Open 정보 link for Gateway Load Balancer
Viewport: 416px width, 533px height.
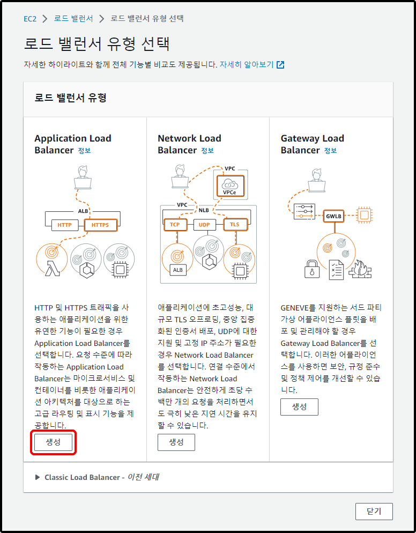(x=330, y=150)
